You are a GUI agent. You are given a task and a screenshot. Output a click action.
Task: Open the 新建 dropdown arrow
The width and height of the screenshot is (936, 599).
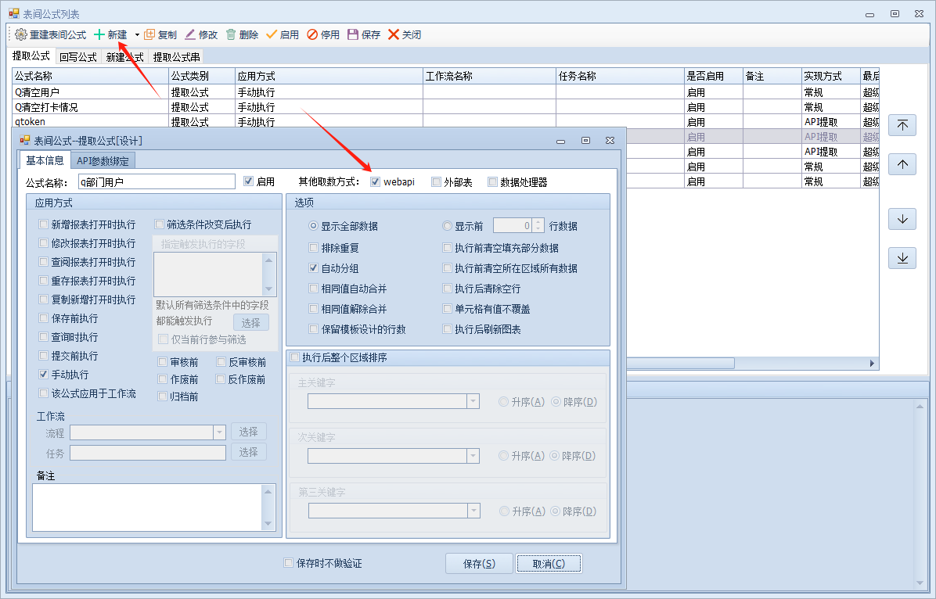coord(137,35)
